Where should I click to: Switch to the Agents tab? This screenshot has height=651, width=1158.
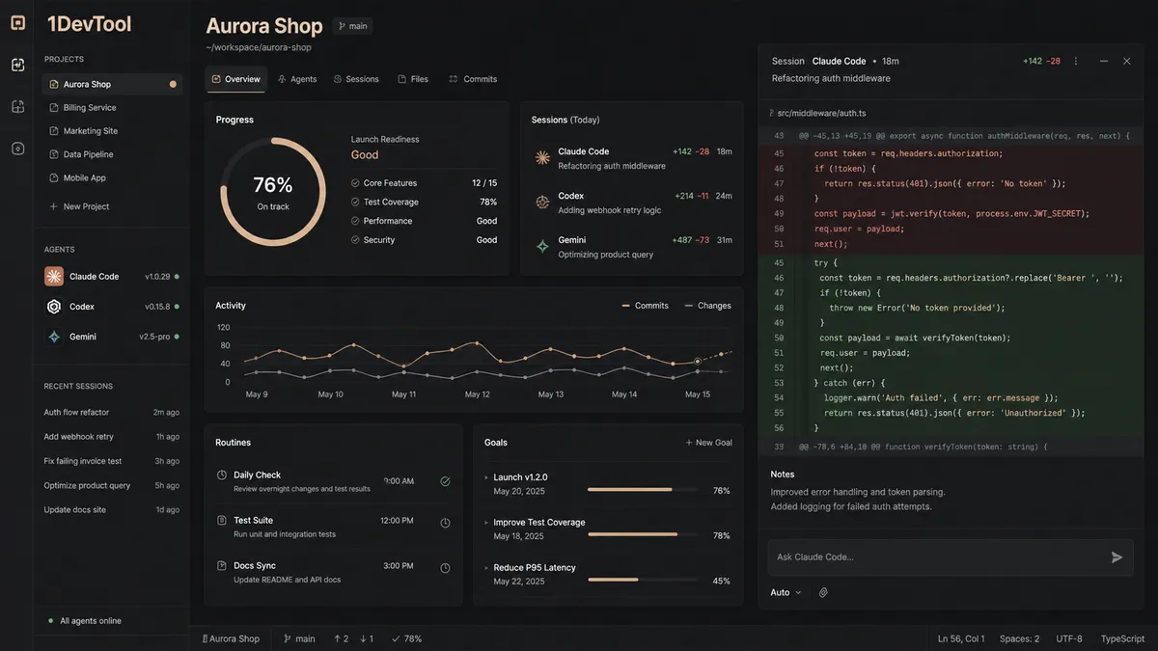pyautogui.click(x=297, y=79)
